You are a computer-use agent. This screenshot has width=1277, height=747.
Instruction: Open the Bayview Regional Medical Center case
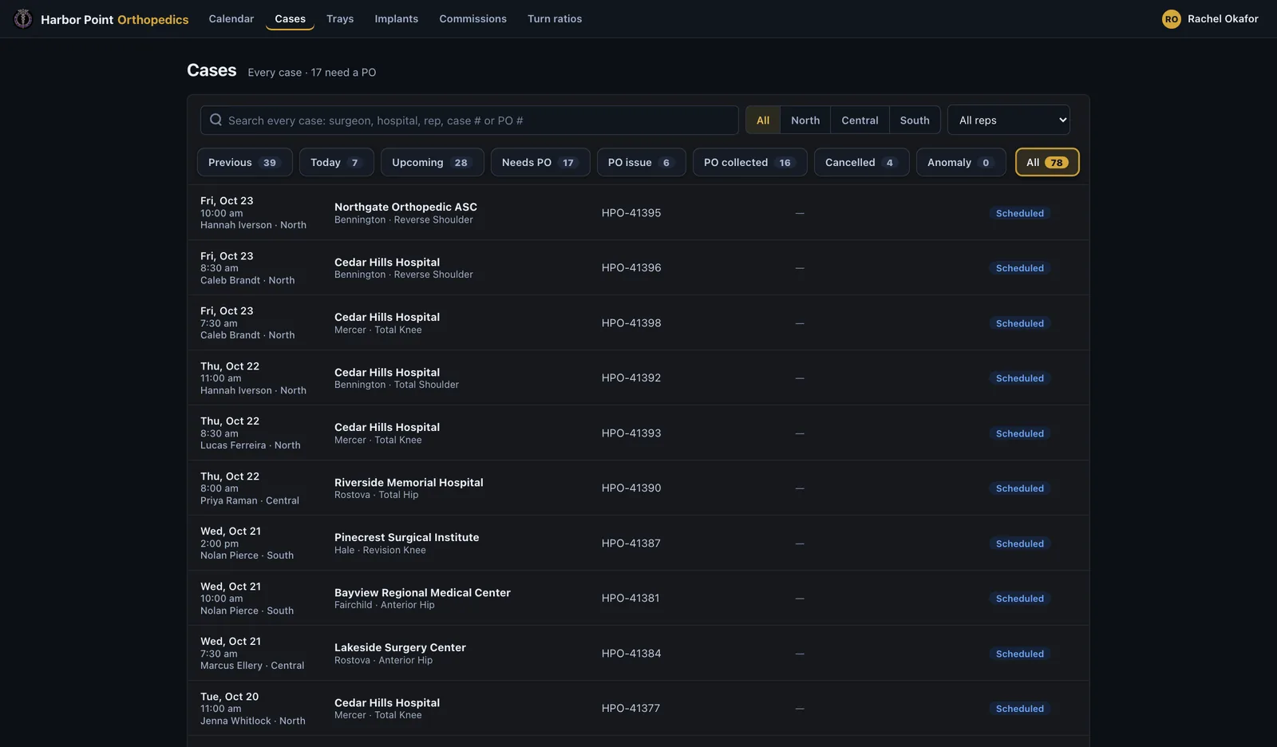[x=638, y=598]
